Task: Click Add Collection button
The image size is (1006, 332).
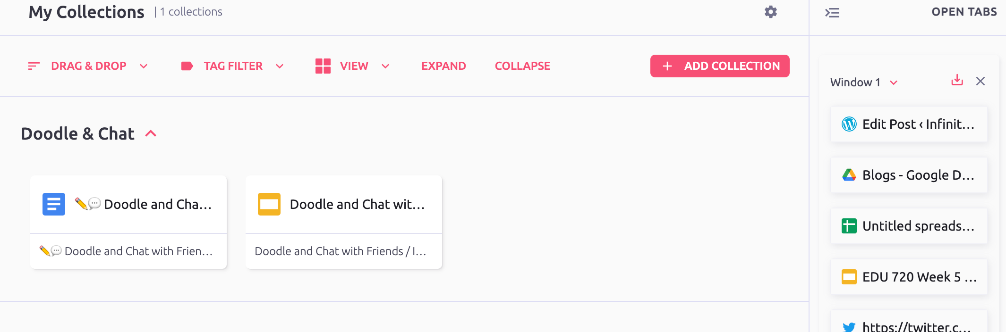Action: point(720,66)
